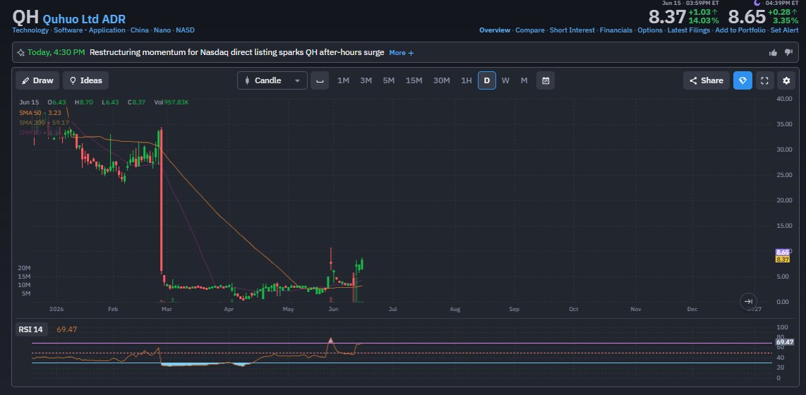806x395 pixels.
Task: Click the Quhuo Ltd ADR company name
Action: 84,19
